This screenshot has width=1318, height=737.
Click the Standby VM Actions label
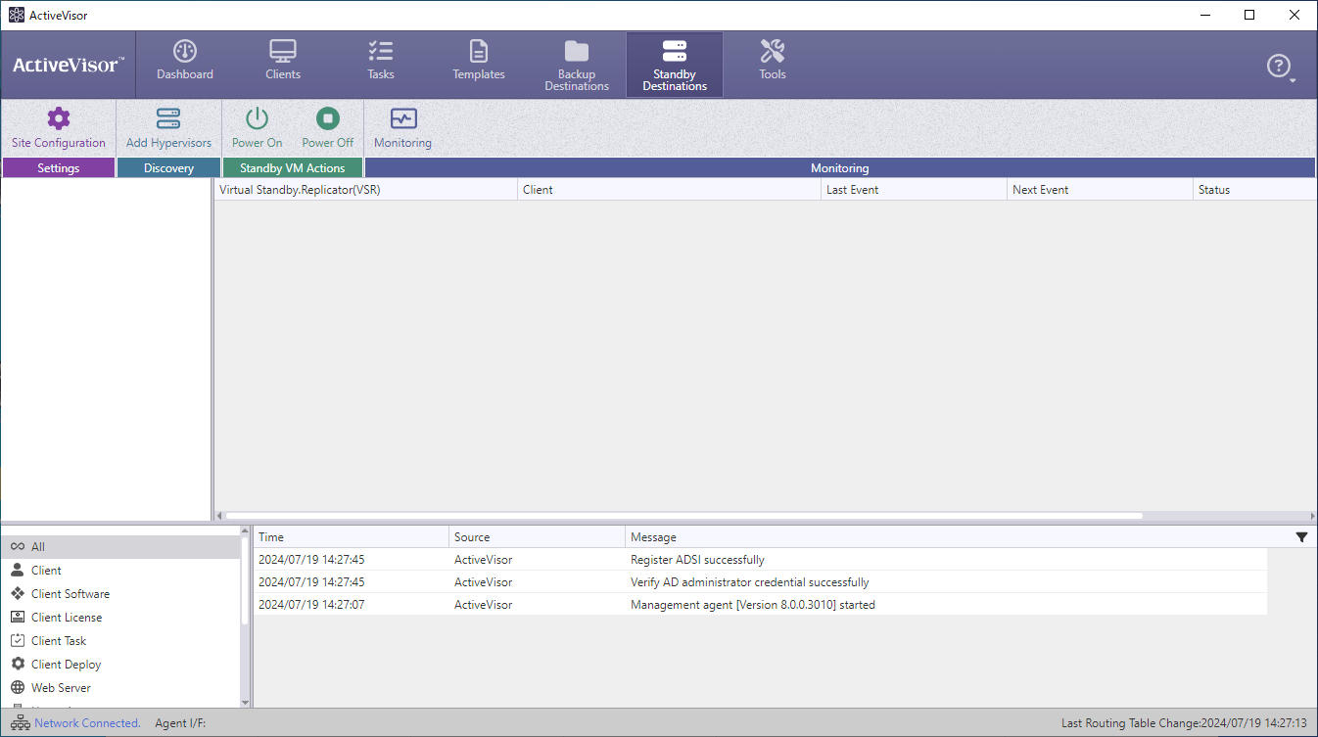(293, 168)
